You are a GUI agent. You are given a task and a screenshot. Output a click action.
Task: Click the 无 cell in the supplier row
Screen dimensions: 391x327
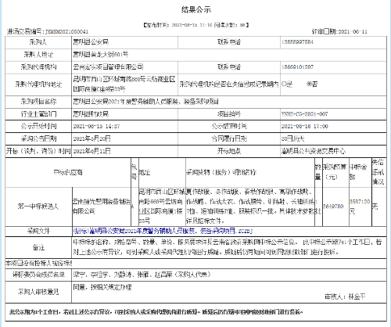375,207
